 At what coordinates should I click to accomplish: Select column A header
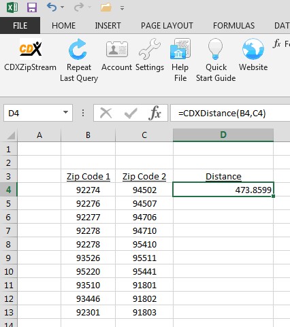click(39, 135)
